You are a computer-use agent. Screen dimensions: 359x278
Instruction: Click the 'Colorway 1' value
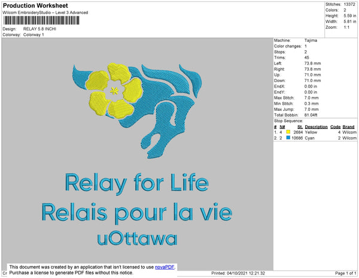pos(34,35)
